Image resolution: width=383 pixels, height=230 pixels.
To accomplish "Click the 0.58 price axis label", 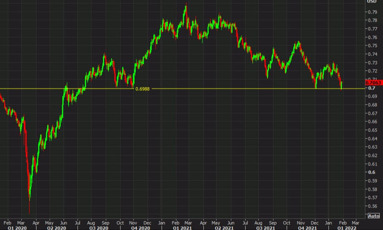I will point(372,189).
